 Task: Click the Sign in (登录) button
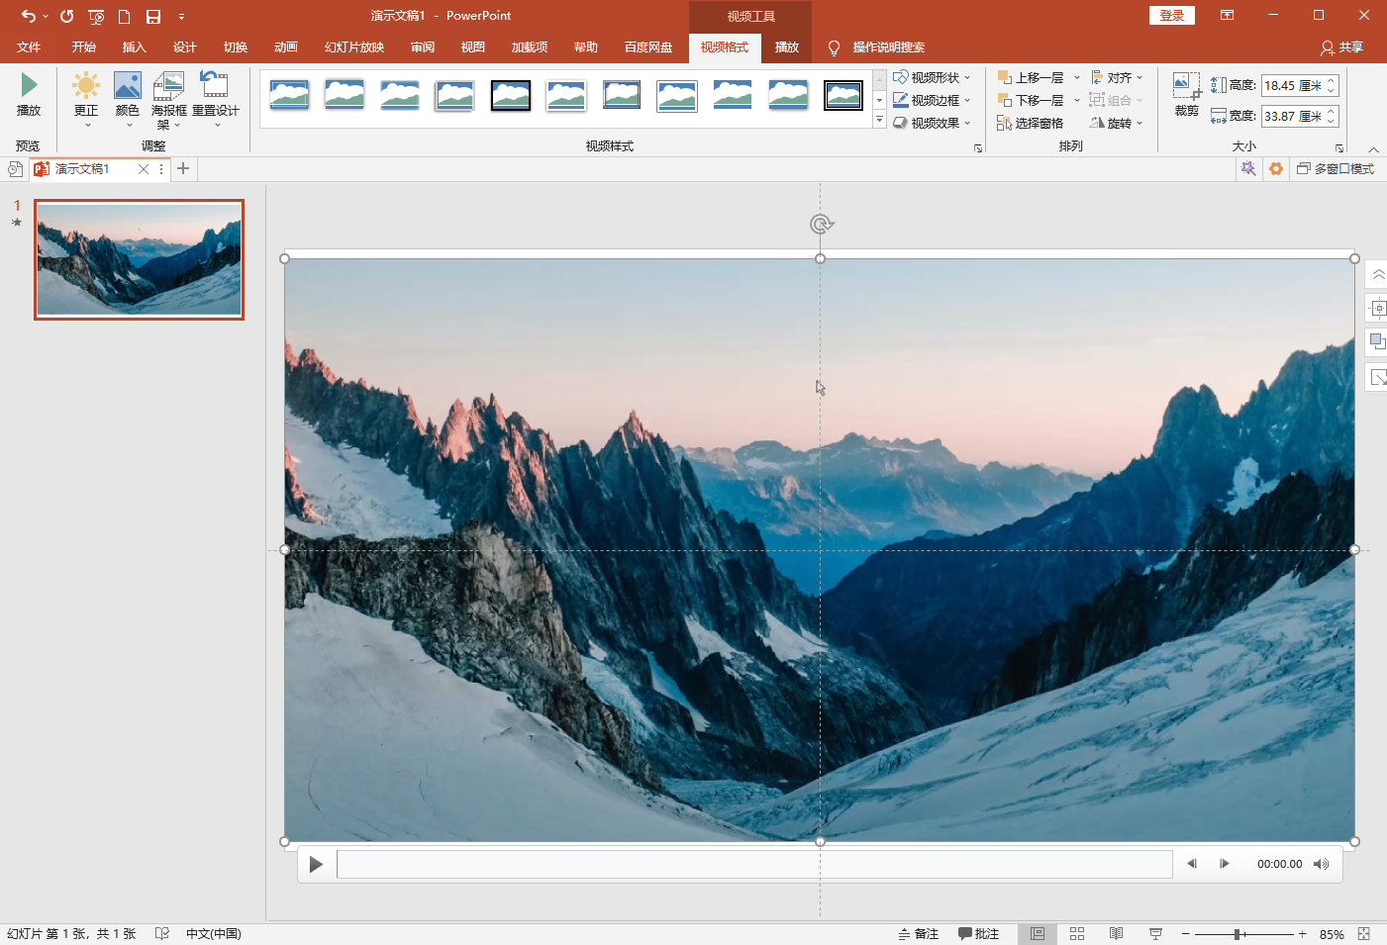(x=1171, y=16)
